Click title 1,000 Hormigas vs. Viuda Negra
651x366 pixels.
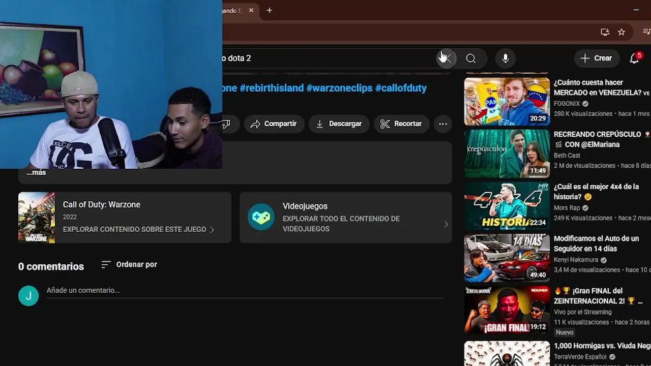pyautogui.click(x=602, y=346)
